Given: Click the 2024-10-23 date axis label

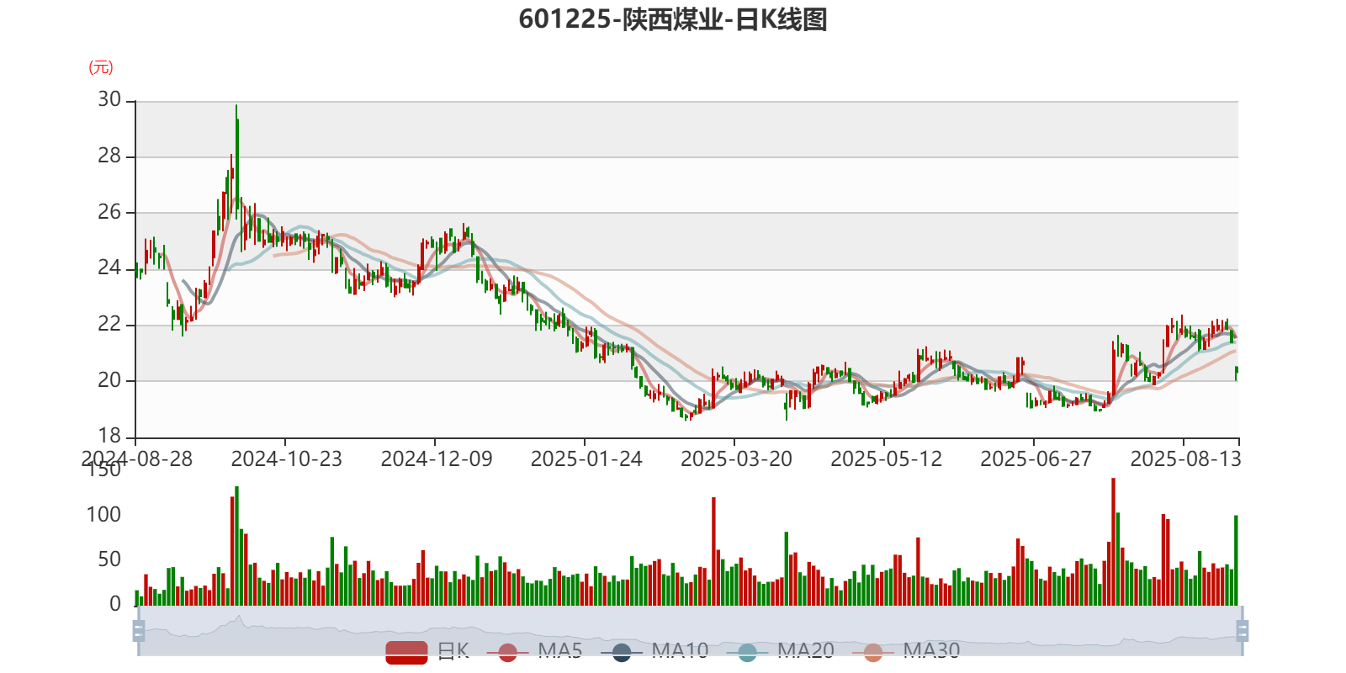Looking at the screenshot, I should click(287, 458).
